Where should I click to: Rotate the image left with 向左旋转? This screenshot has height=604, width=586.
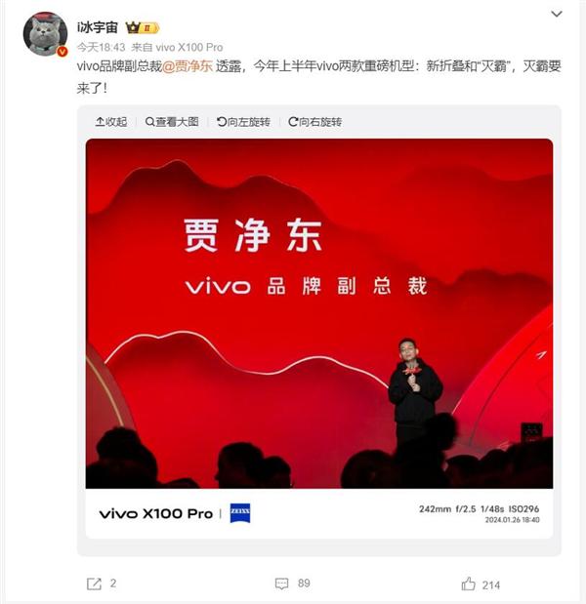(243, 122)
